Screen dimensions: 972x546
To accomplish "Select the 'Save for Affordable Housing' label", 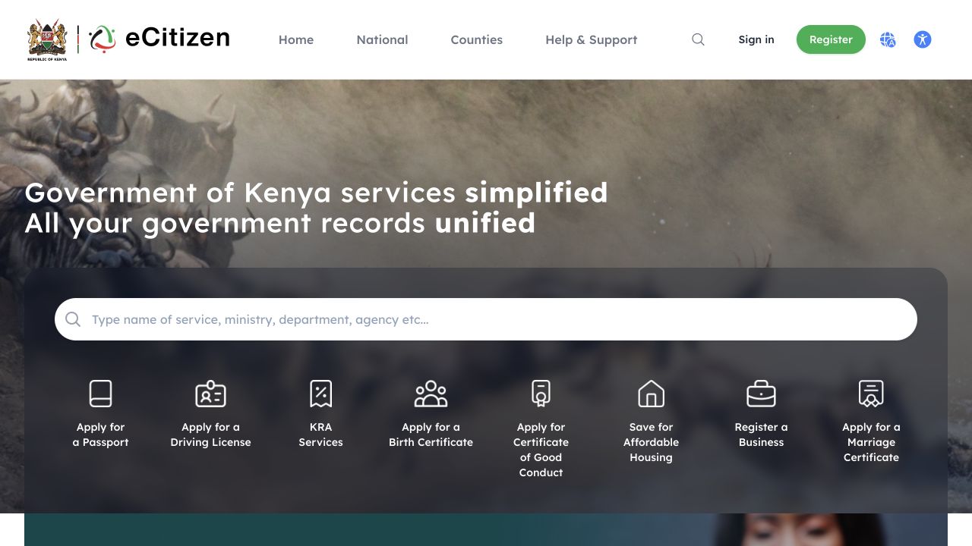I will point(651,442).
